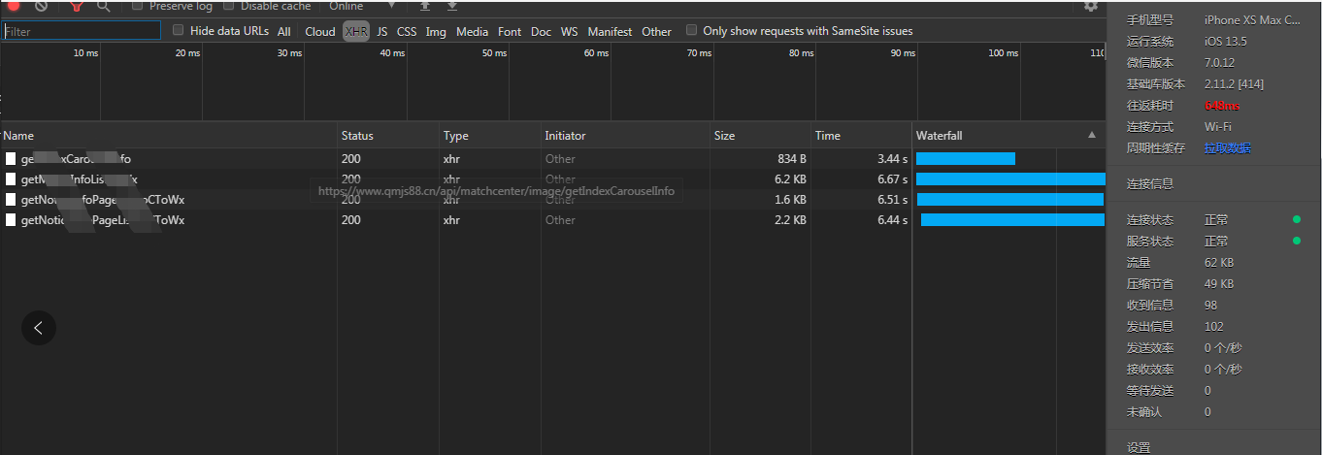Screen dimensions: 1322x455
Task: Click the red record network log button
Action: 14,6
